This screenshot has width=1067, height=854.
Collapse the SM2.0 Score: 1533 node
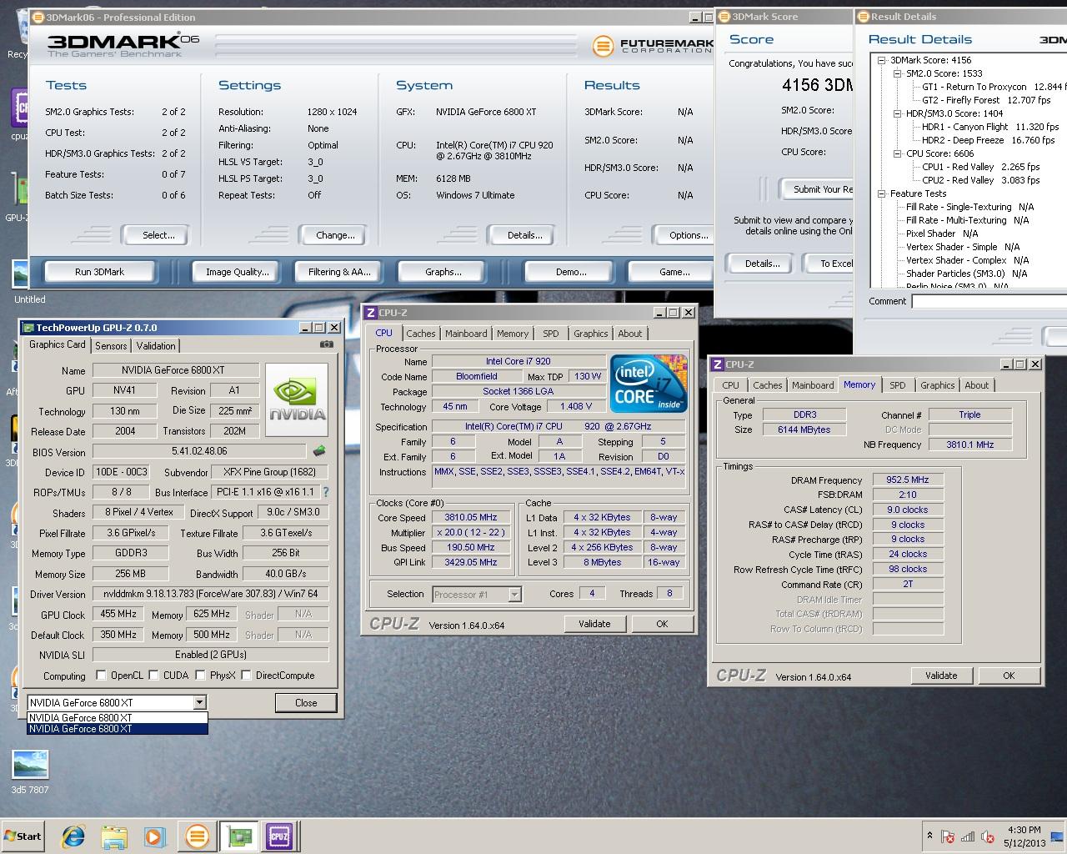pyautogui.click(x=898, y=73)
